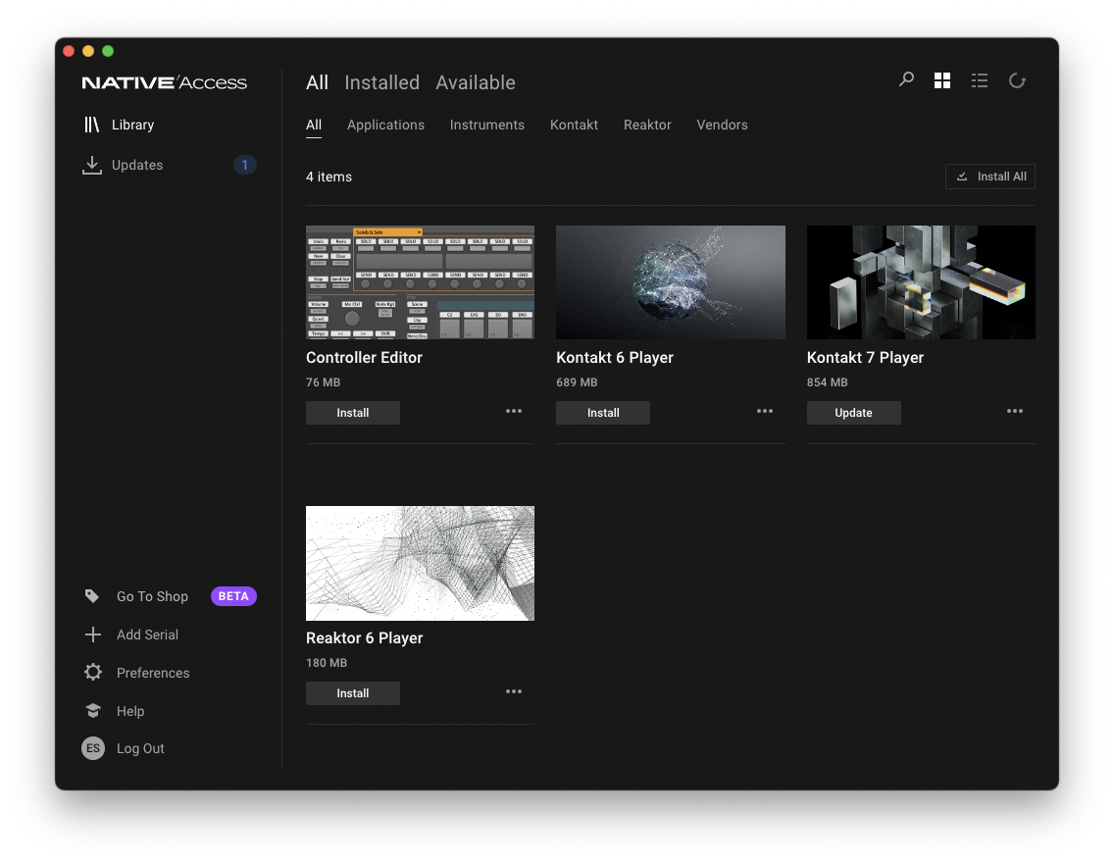Click the BETA badge
Screen dimensions: 1114x863
tap(233, 596)
